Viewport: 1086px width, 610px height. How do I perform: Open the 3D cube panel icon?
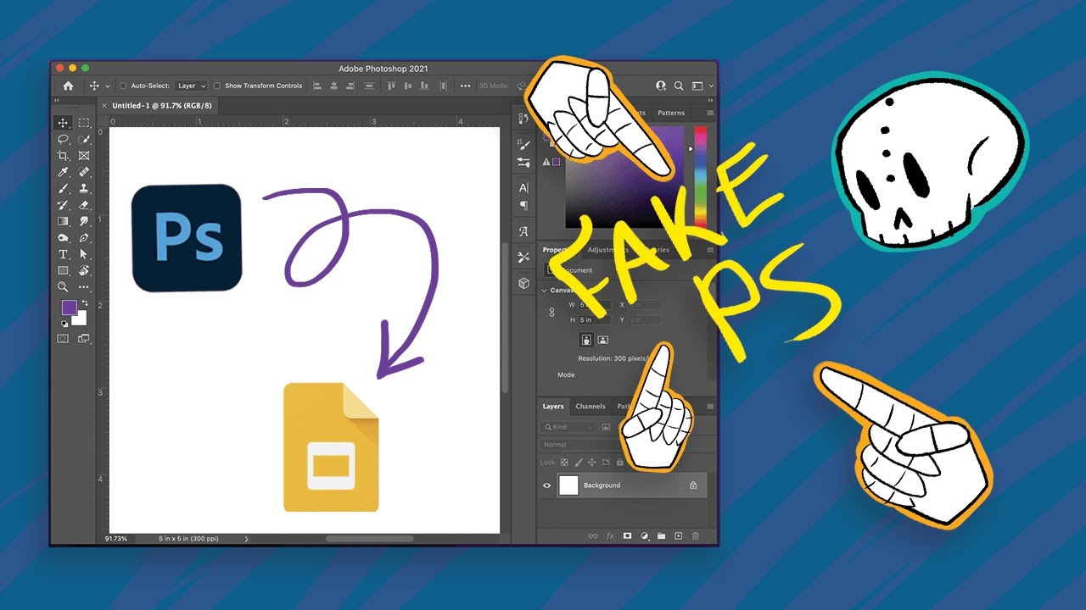point(523,283)
